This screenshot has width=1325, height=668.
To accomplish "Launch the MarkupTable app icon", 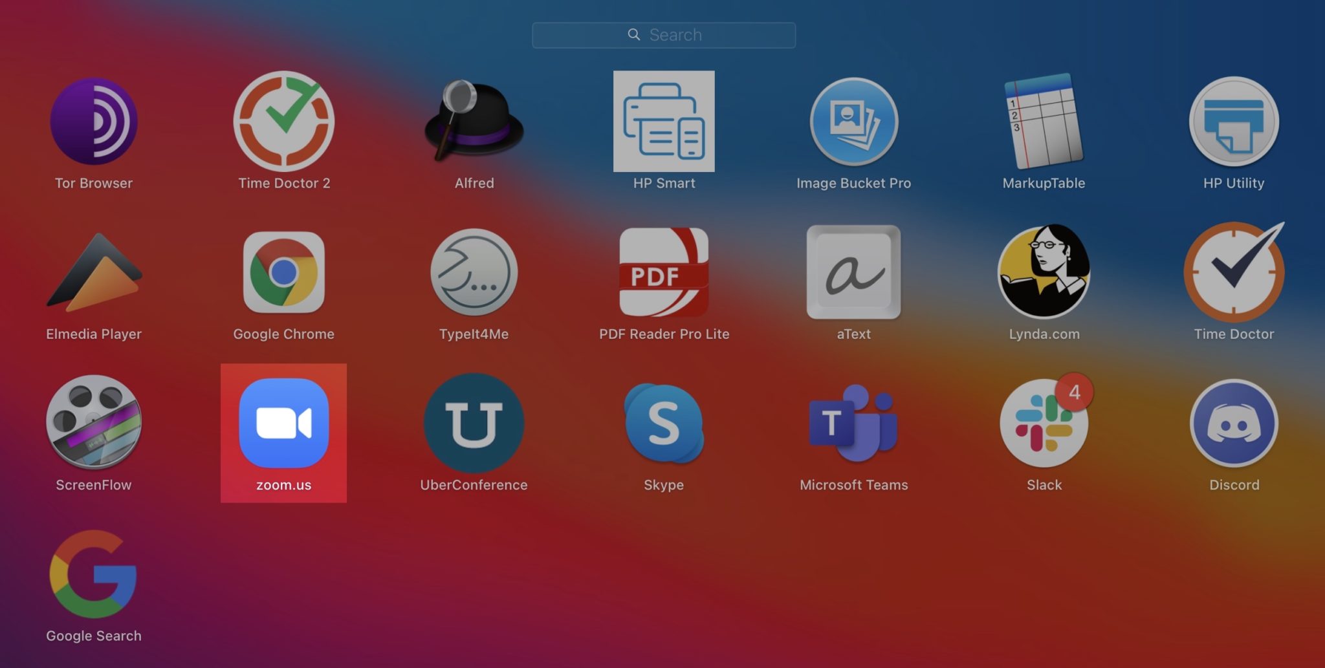I will (x=1044, y=121).
